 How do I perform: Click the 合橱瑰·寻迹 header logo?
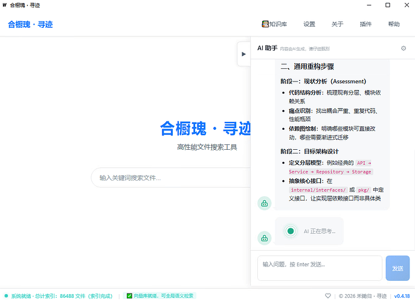(x=30, y=24)
